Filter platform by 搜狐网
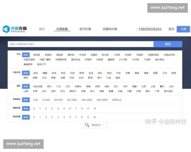 tap(60, 55)
